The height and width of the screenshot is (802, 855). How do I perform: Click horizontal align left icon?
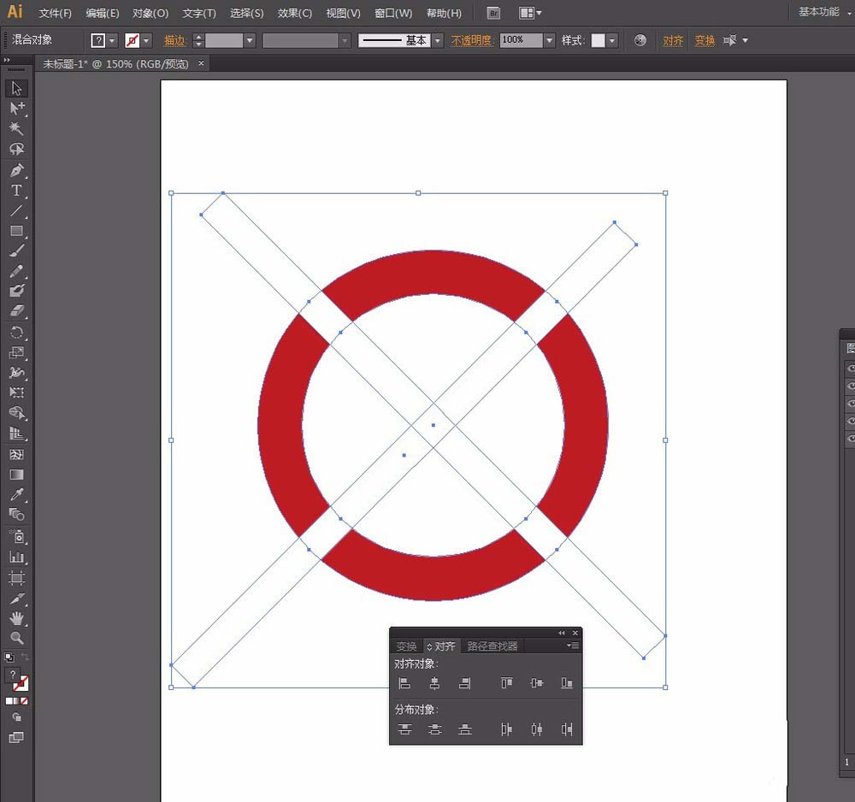click(x=404, y=683)
